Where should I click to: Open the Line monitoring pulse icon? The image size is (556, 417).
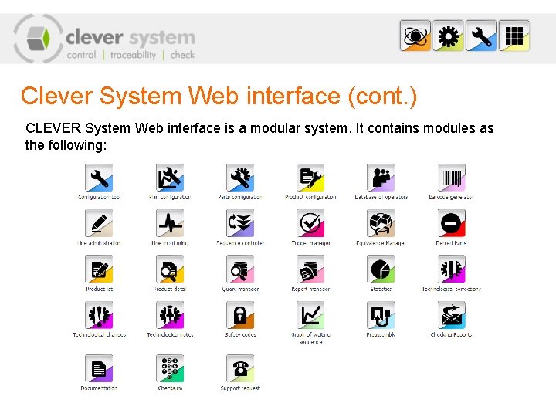170,223
